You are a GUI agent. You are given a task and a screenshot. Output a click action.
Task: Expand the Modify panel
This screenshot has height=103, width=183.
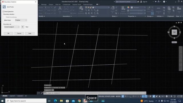click(42, 16)
